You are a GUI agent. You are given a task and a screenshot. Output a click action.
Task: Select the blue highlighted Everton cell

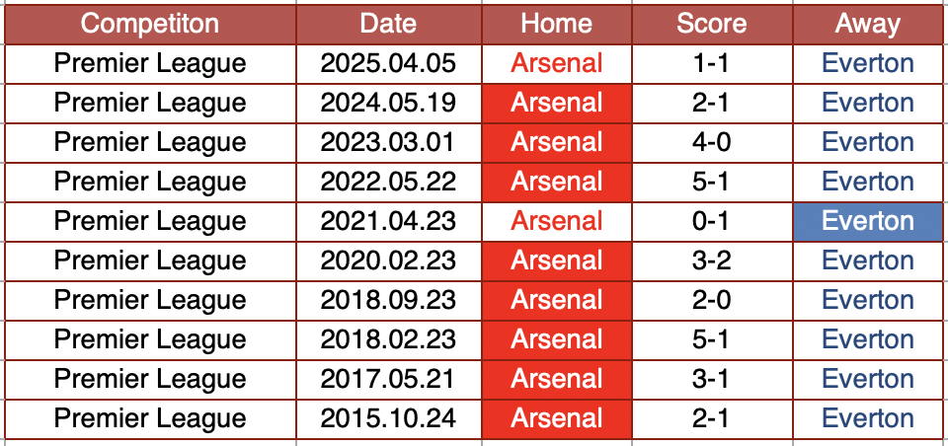(x=868, y=221)
